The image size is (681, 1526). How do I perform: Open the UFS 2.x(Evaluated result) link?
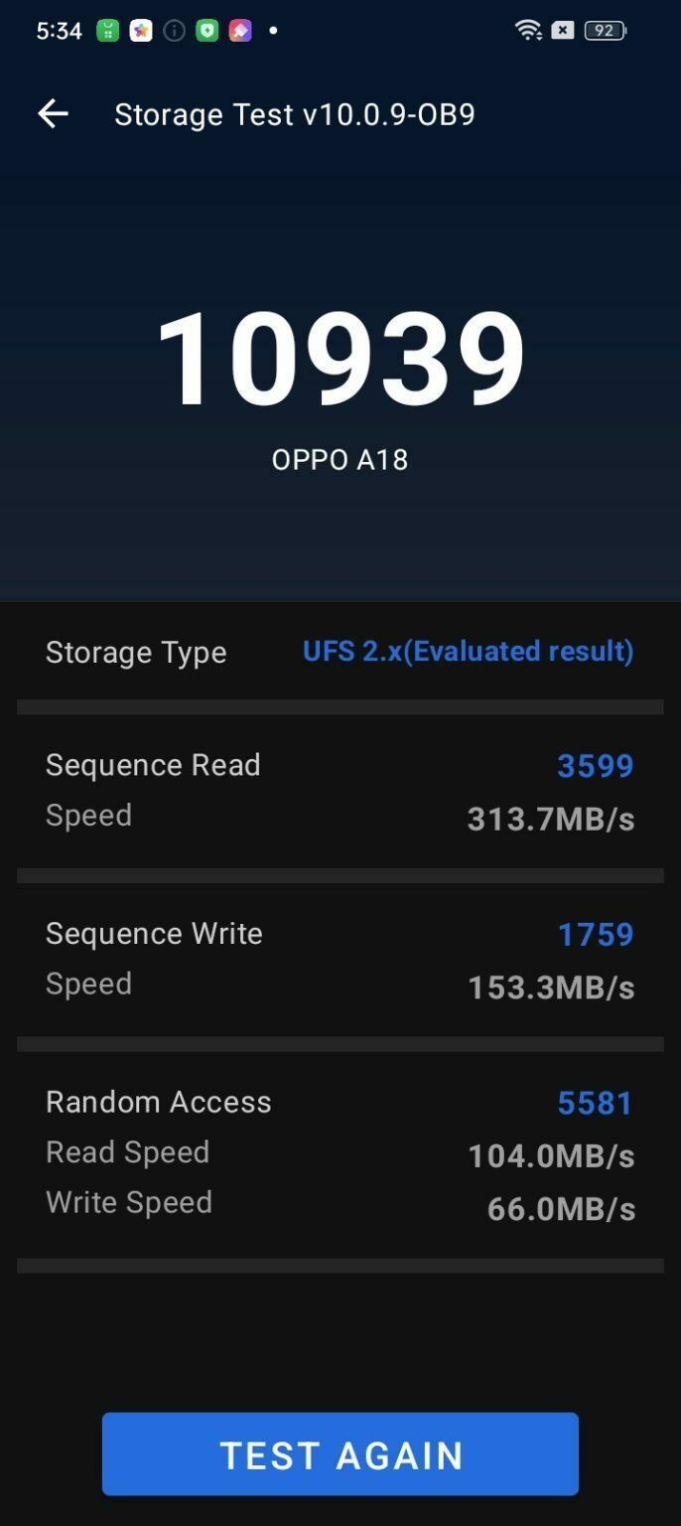click(468, 652)
